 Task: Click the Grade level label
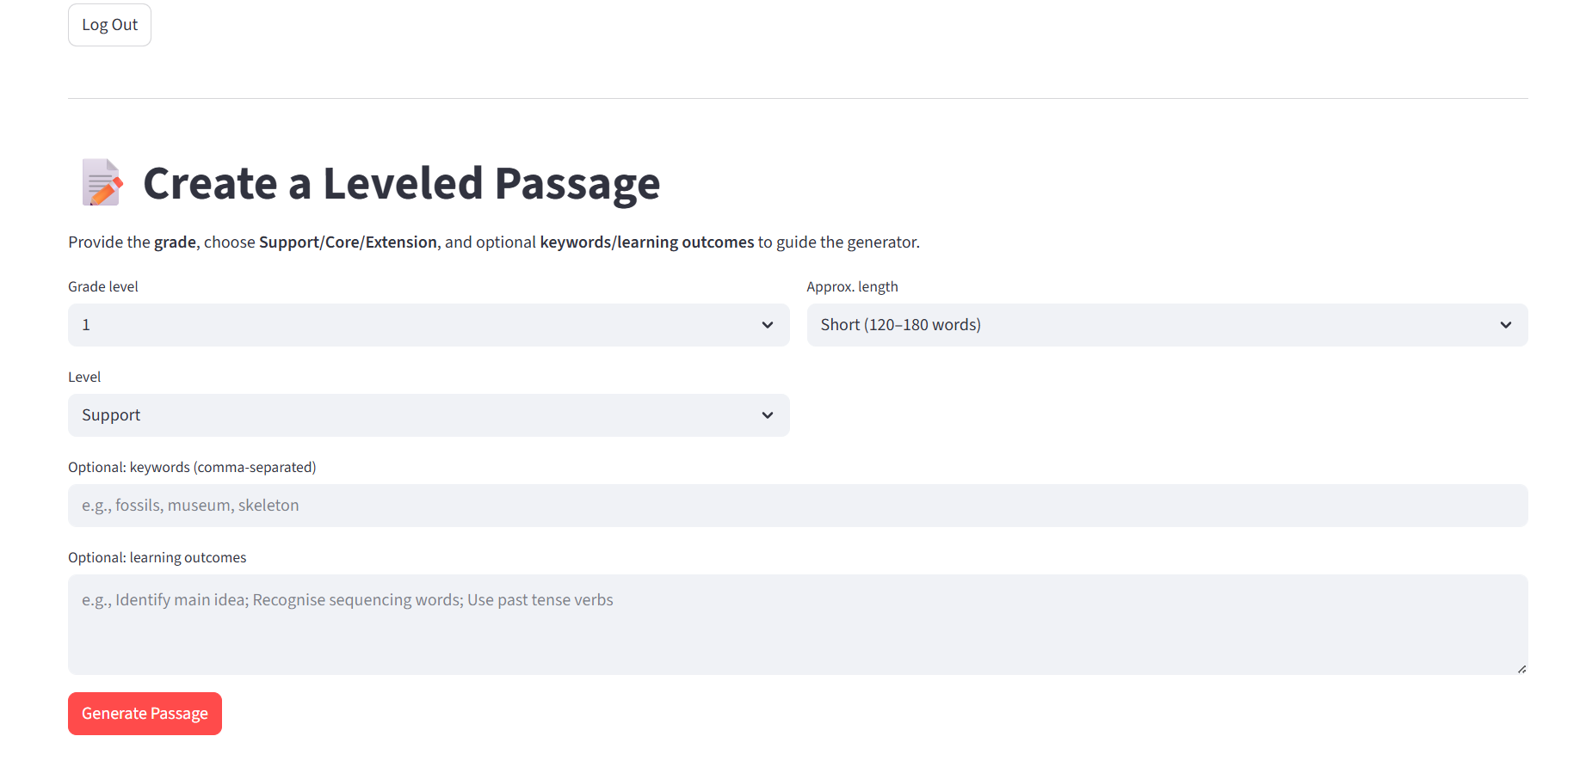coord(102,286)
